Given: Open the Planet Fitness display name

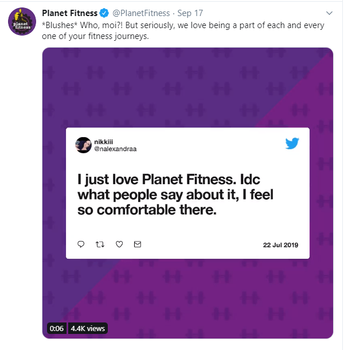Looking at the screenshot, I should (x=69, y=13).
